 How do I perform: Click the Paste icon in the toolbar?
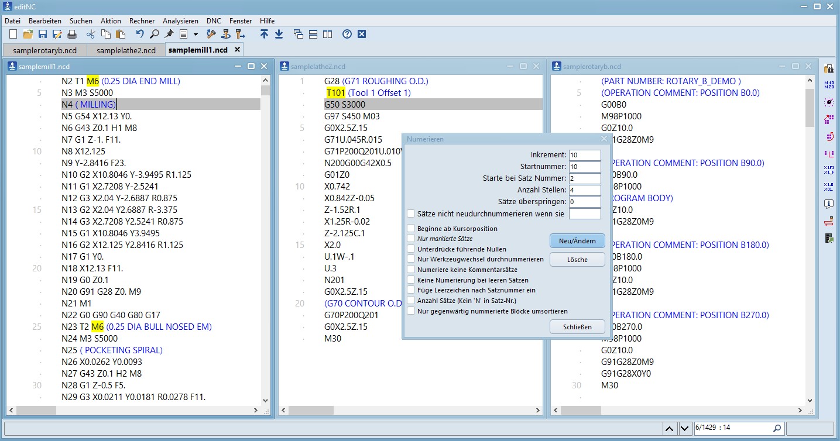point(120,34)
